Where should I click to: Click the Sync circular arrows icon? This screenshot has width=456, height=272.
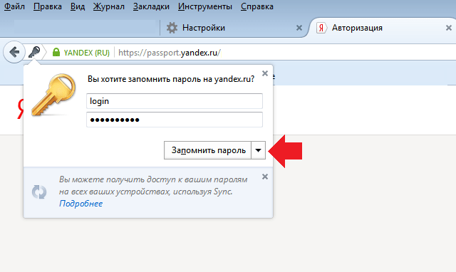39,192
